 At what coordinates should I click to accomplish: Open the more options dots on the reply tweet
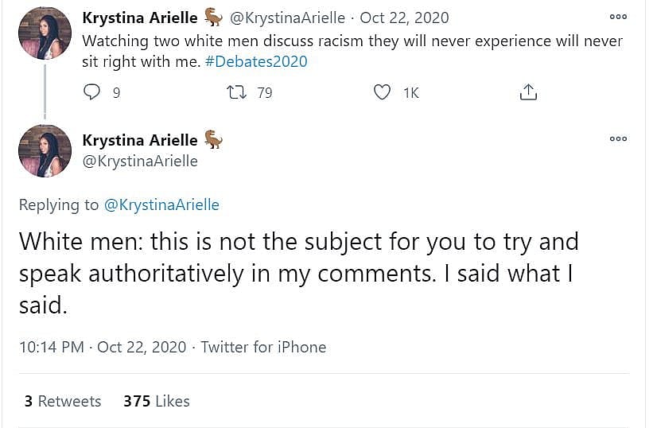coord(618,138)
